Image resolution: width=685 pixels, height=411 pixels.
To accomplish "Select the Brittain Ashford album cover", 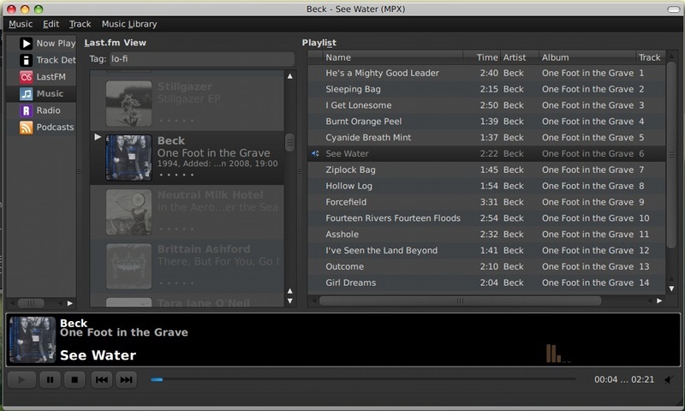I will tap(129, 266).
